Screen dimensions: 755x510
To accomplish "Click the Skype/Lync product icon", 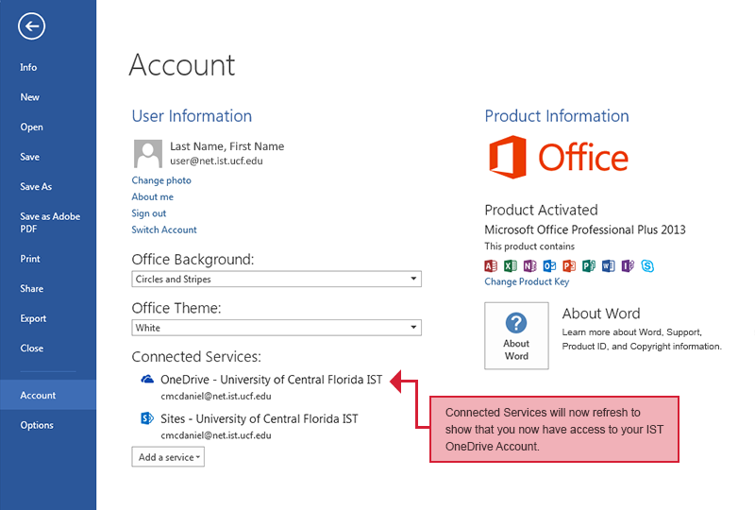I will [647, 265].
